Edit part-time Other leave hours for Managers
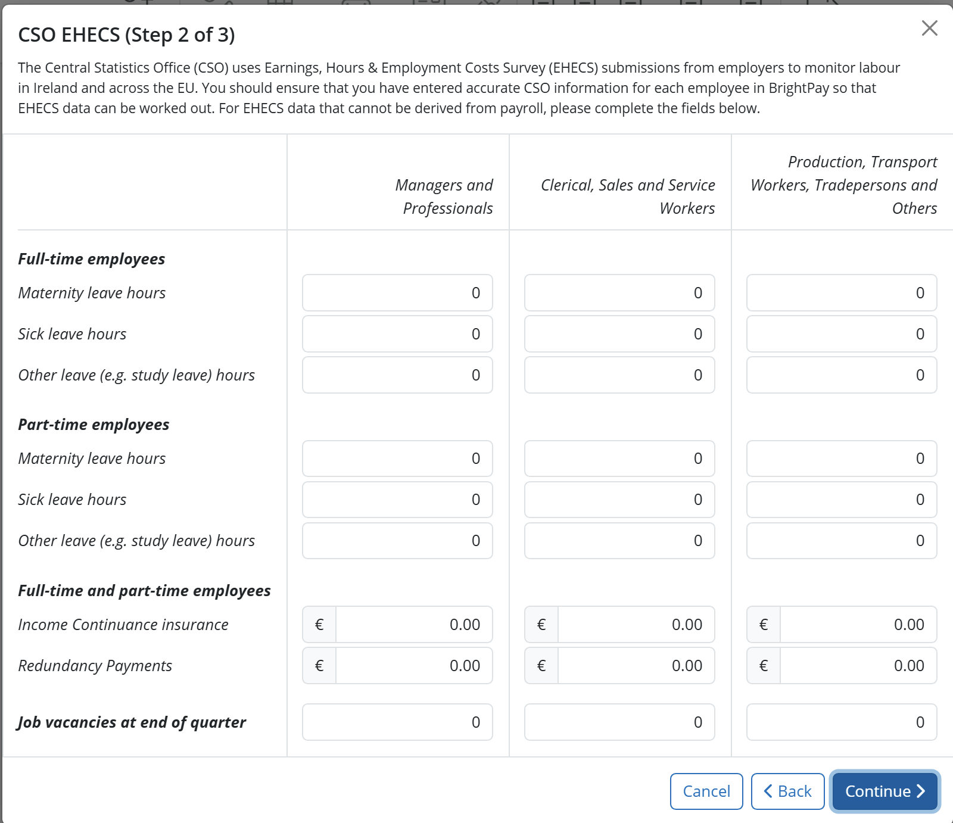This screenshot has width=953, height=823. click(x=397, y=540)
